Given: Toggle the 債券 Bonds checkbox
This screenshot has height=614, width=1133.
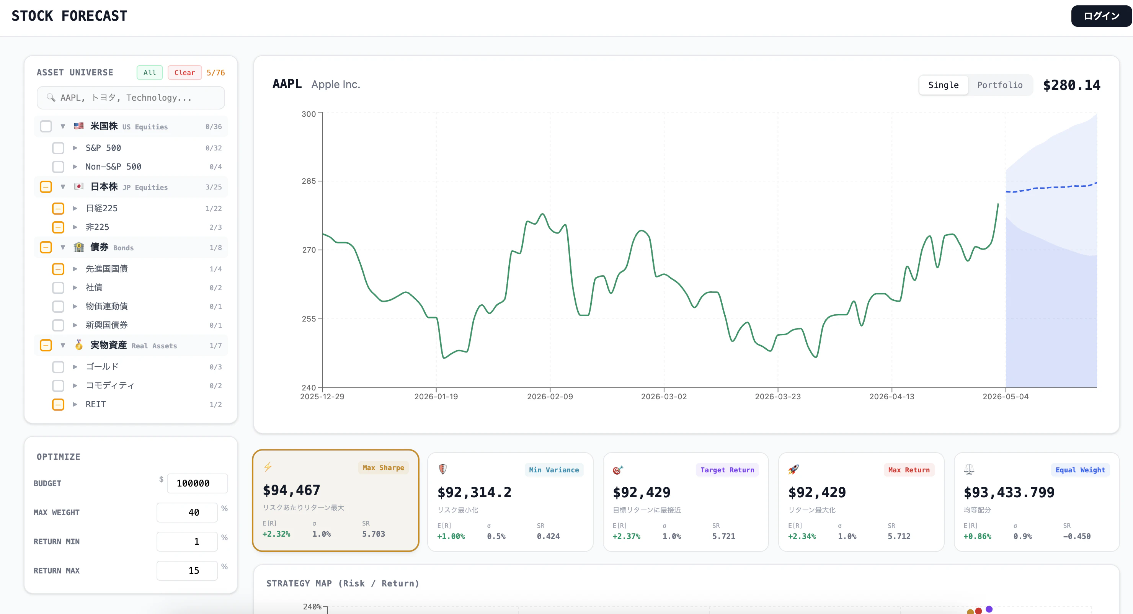Looking at the screenshot, I should 46,247.
